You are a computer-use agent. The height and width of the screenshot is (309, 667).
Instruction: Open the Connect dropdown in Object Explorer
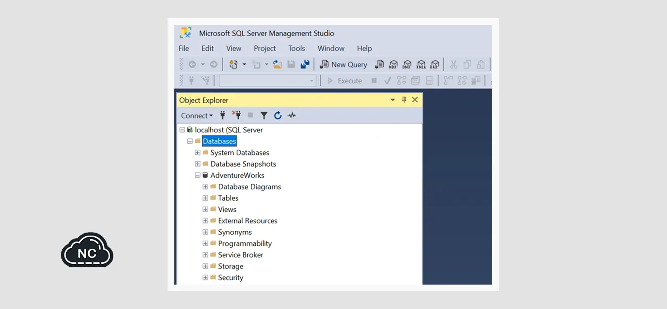[197, 115]
